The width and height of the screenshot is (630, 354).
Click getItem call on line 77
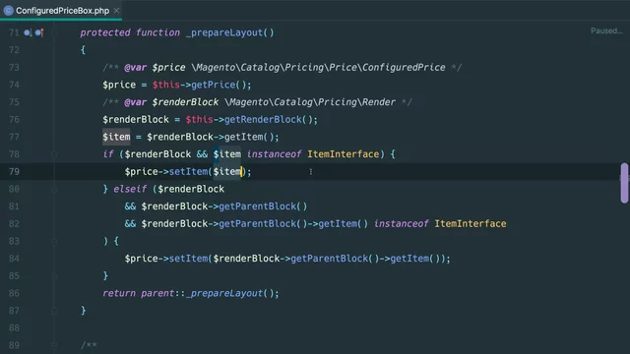(243, 137)
